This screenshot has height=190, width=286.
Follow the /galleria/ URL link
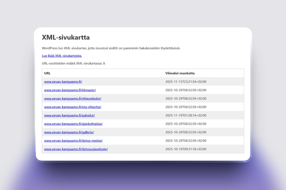[x=69, y=132]
